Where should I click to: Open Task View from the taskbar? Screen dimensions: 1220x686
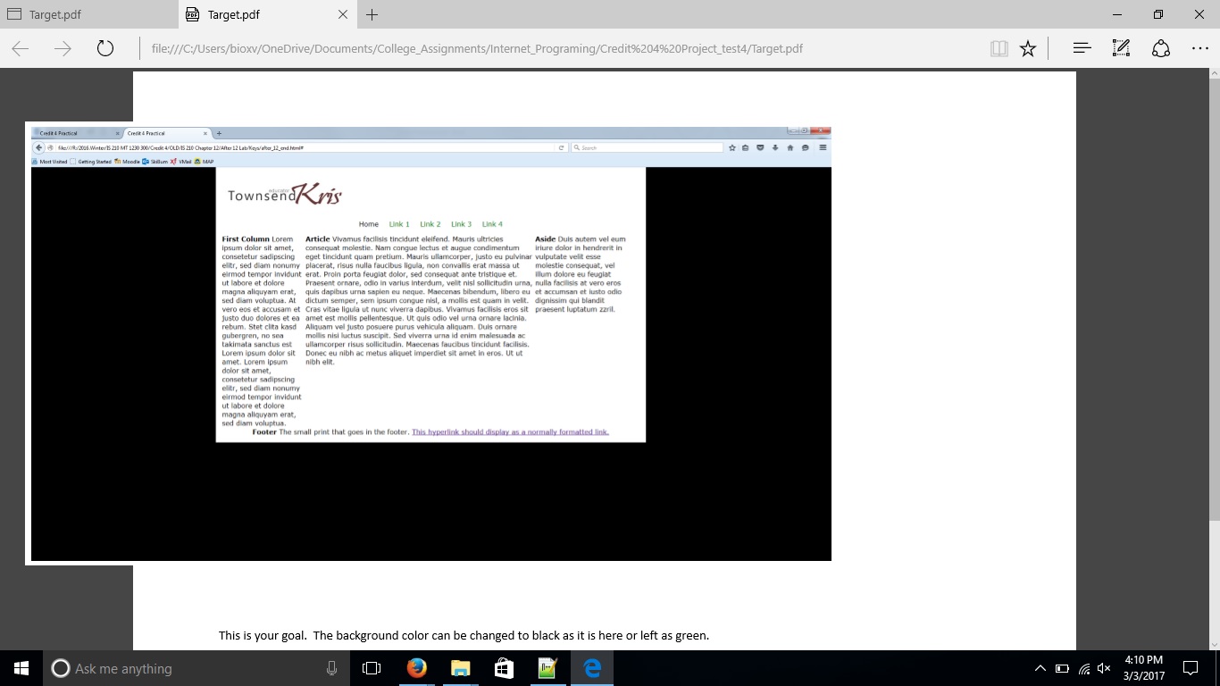372,668
